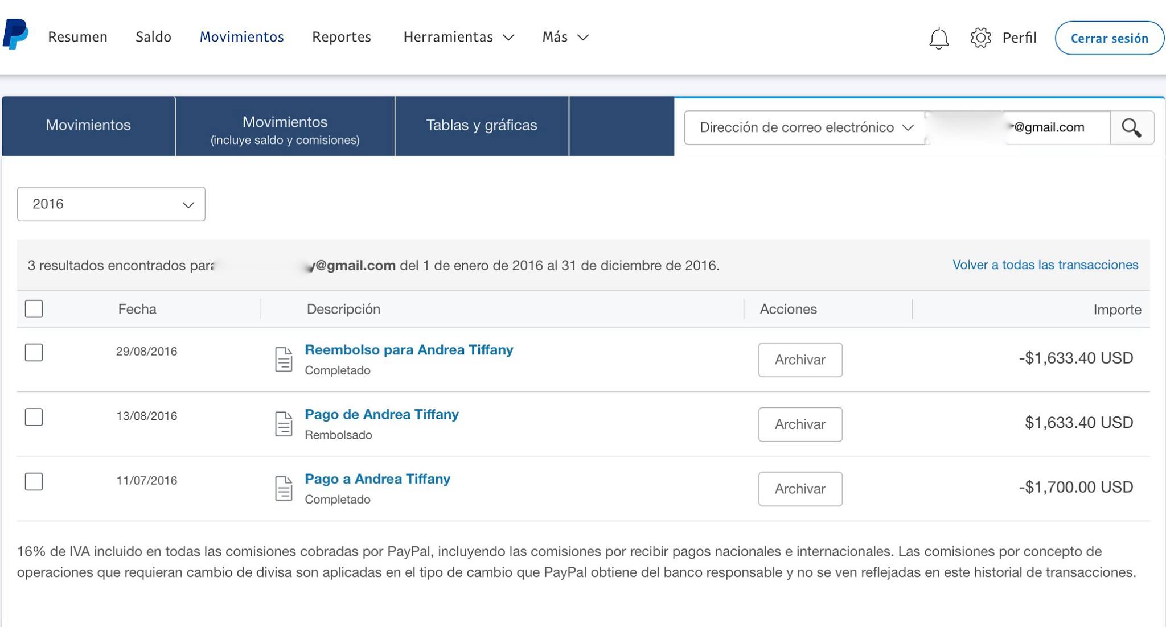Open the notifications bell
This screenshot has width=1166, height=627.
[939, 38]
